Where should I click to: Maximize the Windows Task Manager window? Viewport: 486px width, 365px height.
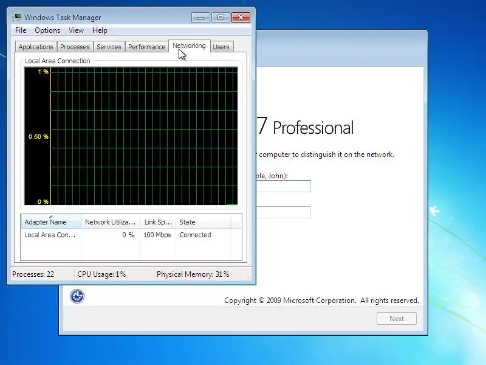point(221,18)
